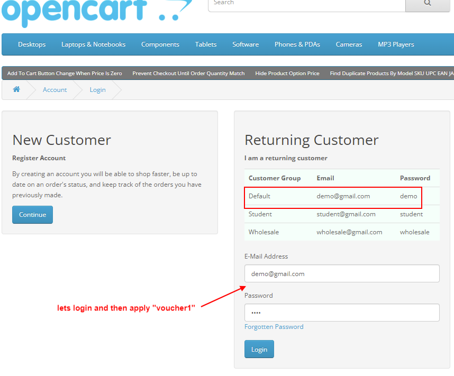
Task: Open the Desktops menu
Action: (31, 44)
